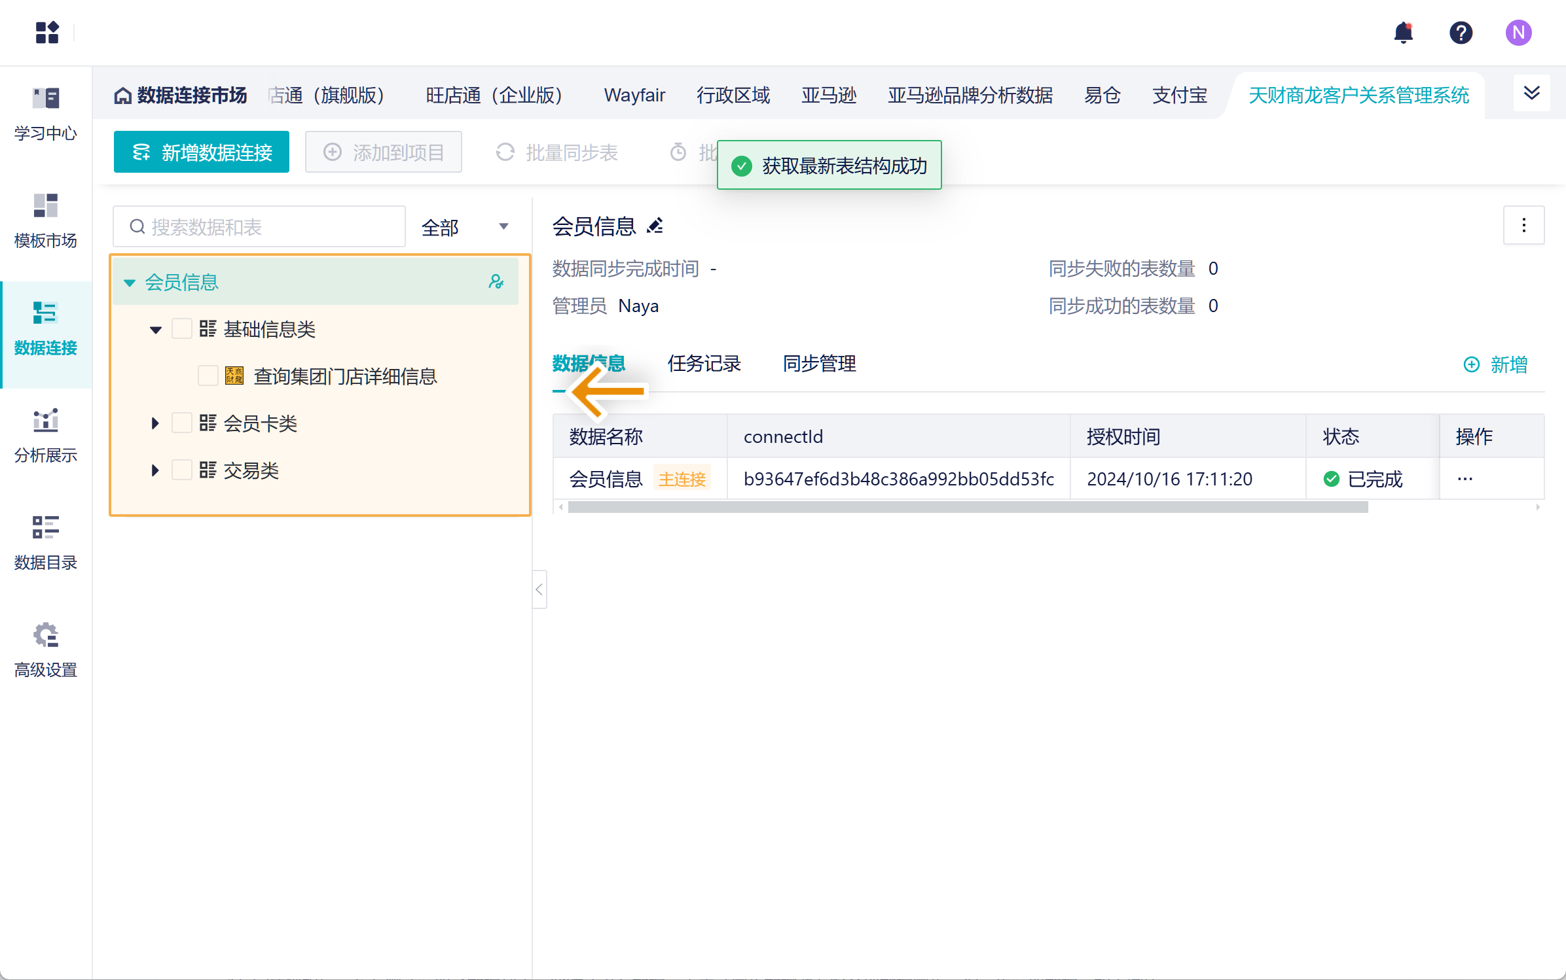Check the 基础信息类 checkbox

[182, 329]
